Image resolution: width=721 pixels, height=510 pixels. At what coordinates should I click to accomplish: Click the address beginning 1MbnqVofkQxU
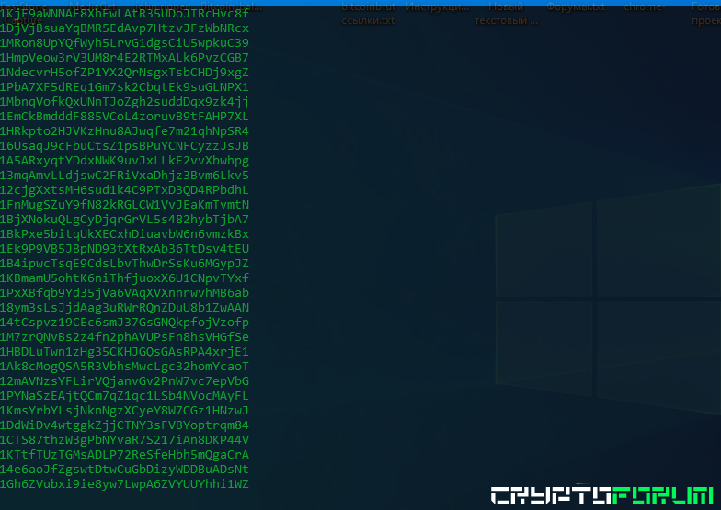[124, 101]
